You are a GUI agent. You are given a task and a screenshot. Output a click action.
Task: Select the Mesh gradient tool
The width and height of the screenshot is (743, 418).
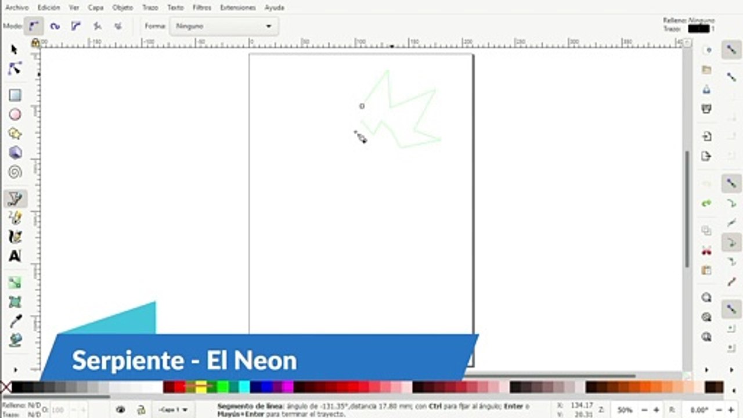click(x=15, y=302)
